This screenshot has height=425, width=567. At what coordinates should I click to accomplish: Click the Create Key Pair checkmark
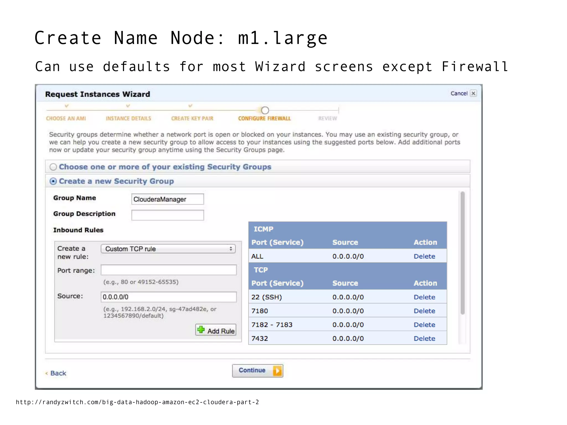tap(190, 106)
